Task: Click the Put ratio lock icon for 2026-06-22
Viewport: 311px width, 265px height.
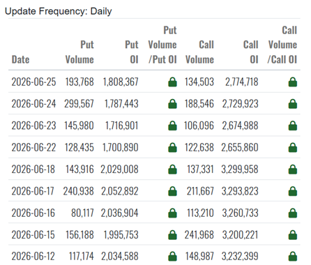Action: tap(172, 147)
